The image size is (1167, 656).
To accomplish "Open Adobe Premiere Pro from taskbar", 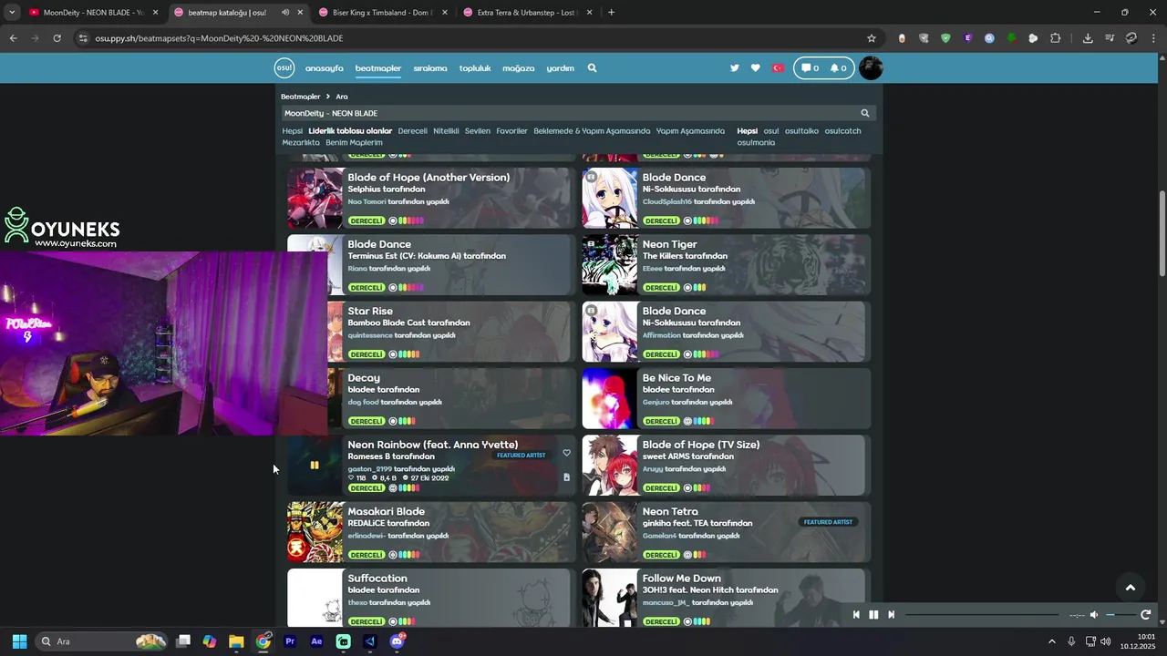I will pos(290,641).
